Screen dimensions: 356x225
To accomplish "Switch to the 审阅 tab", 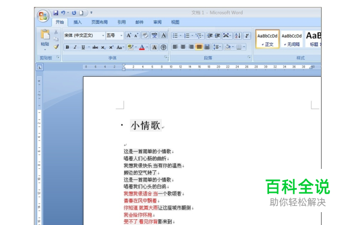I will (x=157, y=22).
